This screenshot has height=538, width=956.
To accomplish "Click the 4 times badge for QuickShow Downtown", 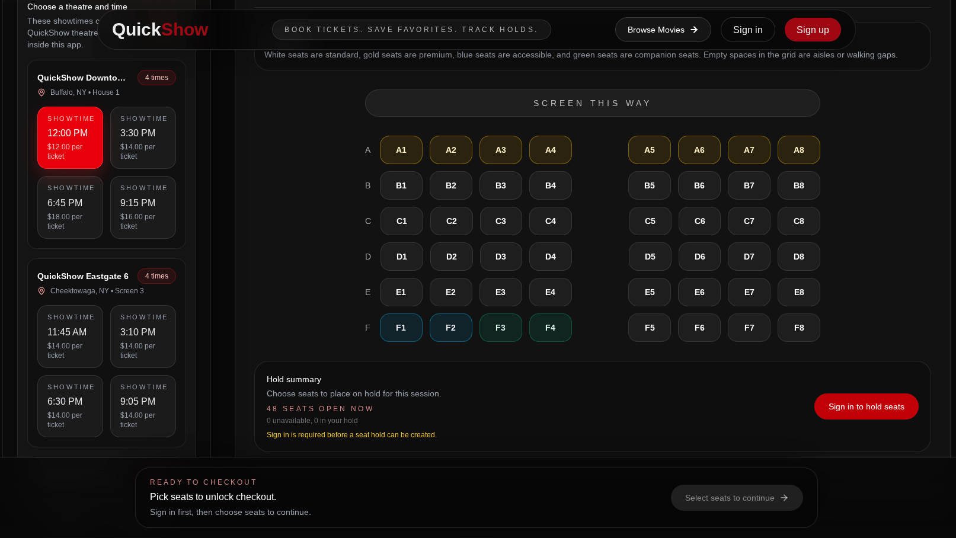I will coord(156,78).
